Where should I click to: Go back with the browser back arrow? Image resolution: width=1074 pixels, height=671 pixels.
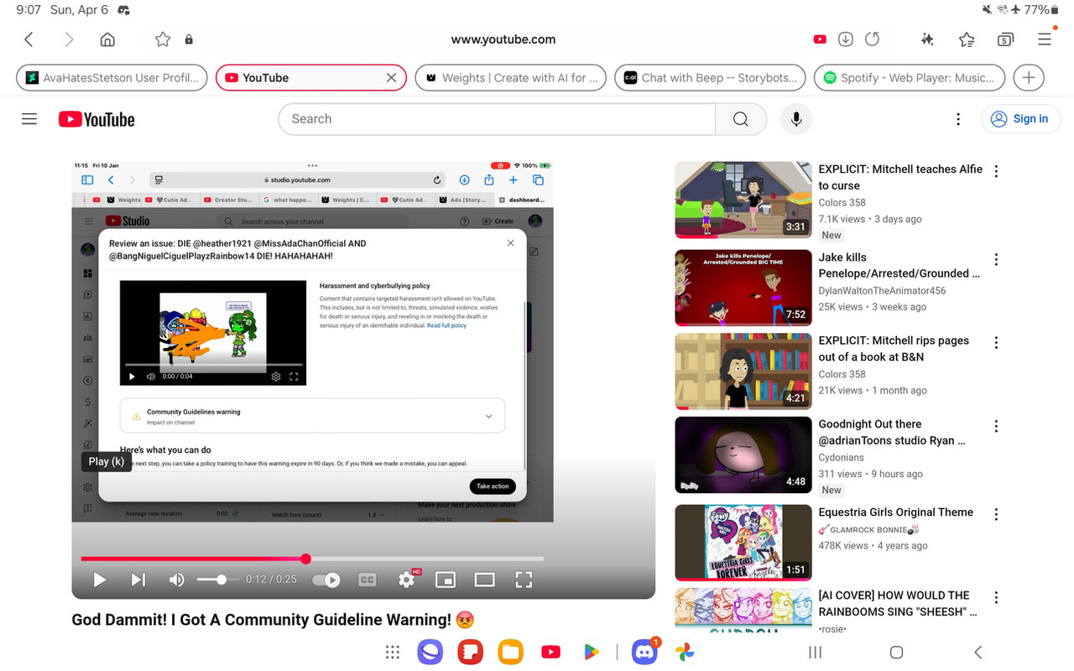tap(29, 39)
